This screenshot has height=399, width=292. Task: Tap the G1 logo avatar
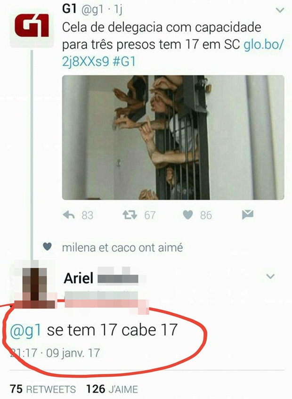point(32,27)
